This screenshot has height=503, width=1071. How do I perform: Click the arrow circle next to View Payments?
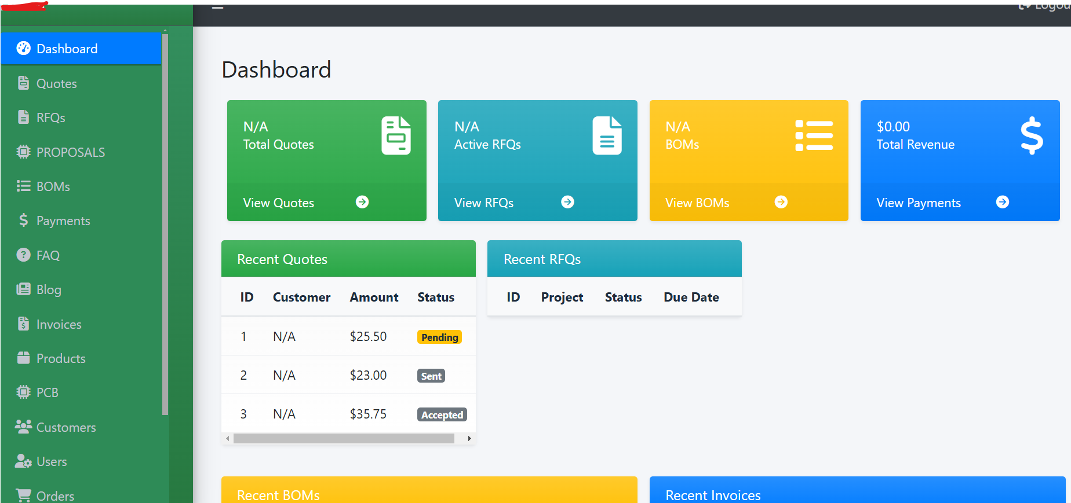click(1003, 201)
